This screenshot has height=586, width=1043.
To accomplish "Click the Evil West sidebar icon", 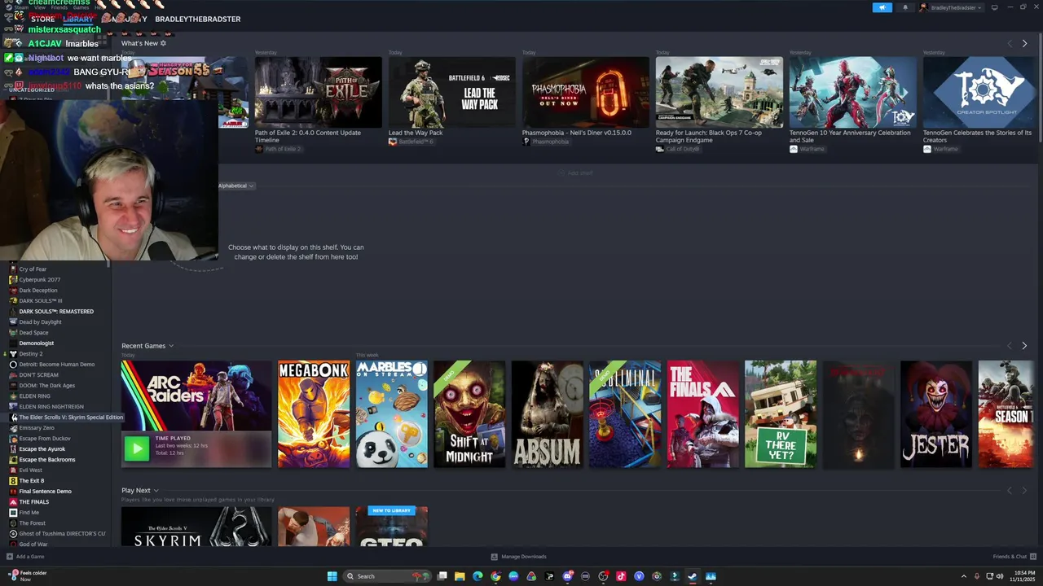I will tap(13, 470).
